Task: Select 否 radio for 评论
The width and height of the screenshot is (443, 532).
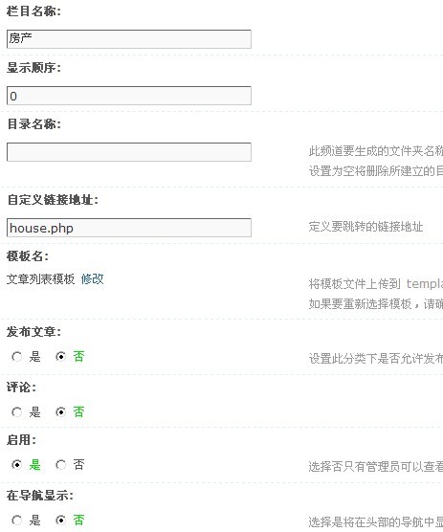Action: coord(60,412)
